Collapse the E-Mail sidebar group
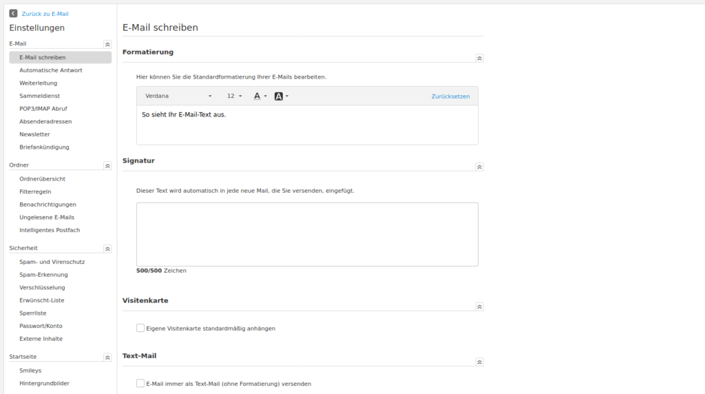 click(107, 44)
